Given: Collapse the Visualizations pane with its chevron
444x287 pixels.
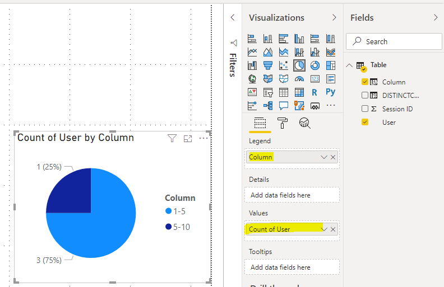Looking at the screenshot, I should point(334,17).
